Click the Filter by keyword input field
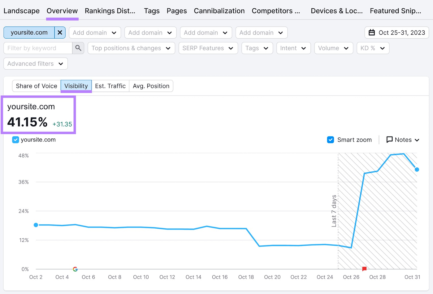 (38, 48)
